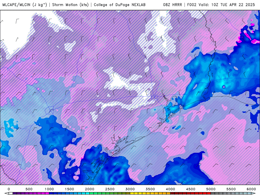Click the Storm Motion (kts) header label
260x195 pixels.
(70, 5)
